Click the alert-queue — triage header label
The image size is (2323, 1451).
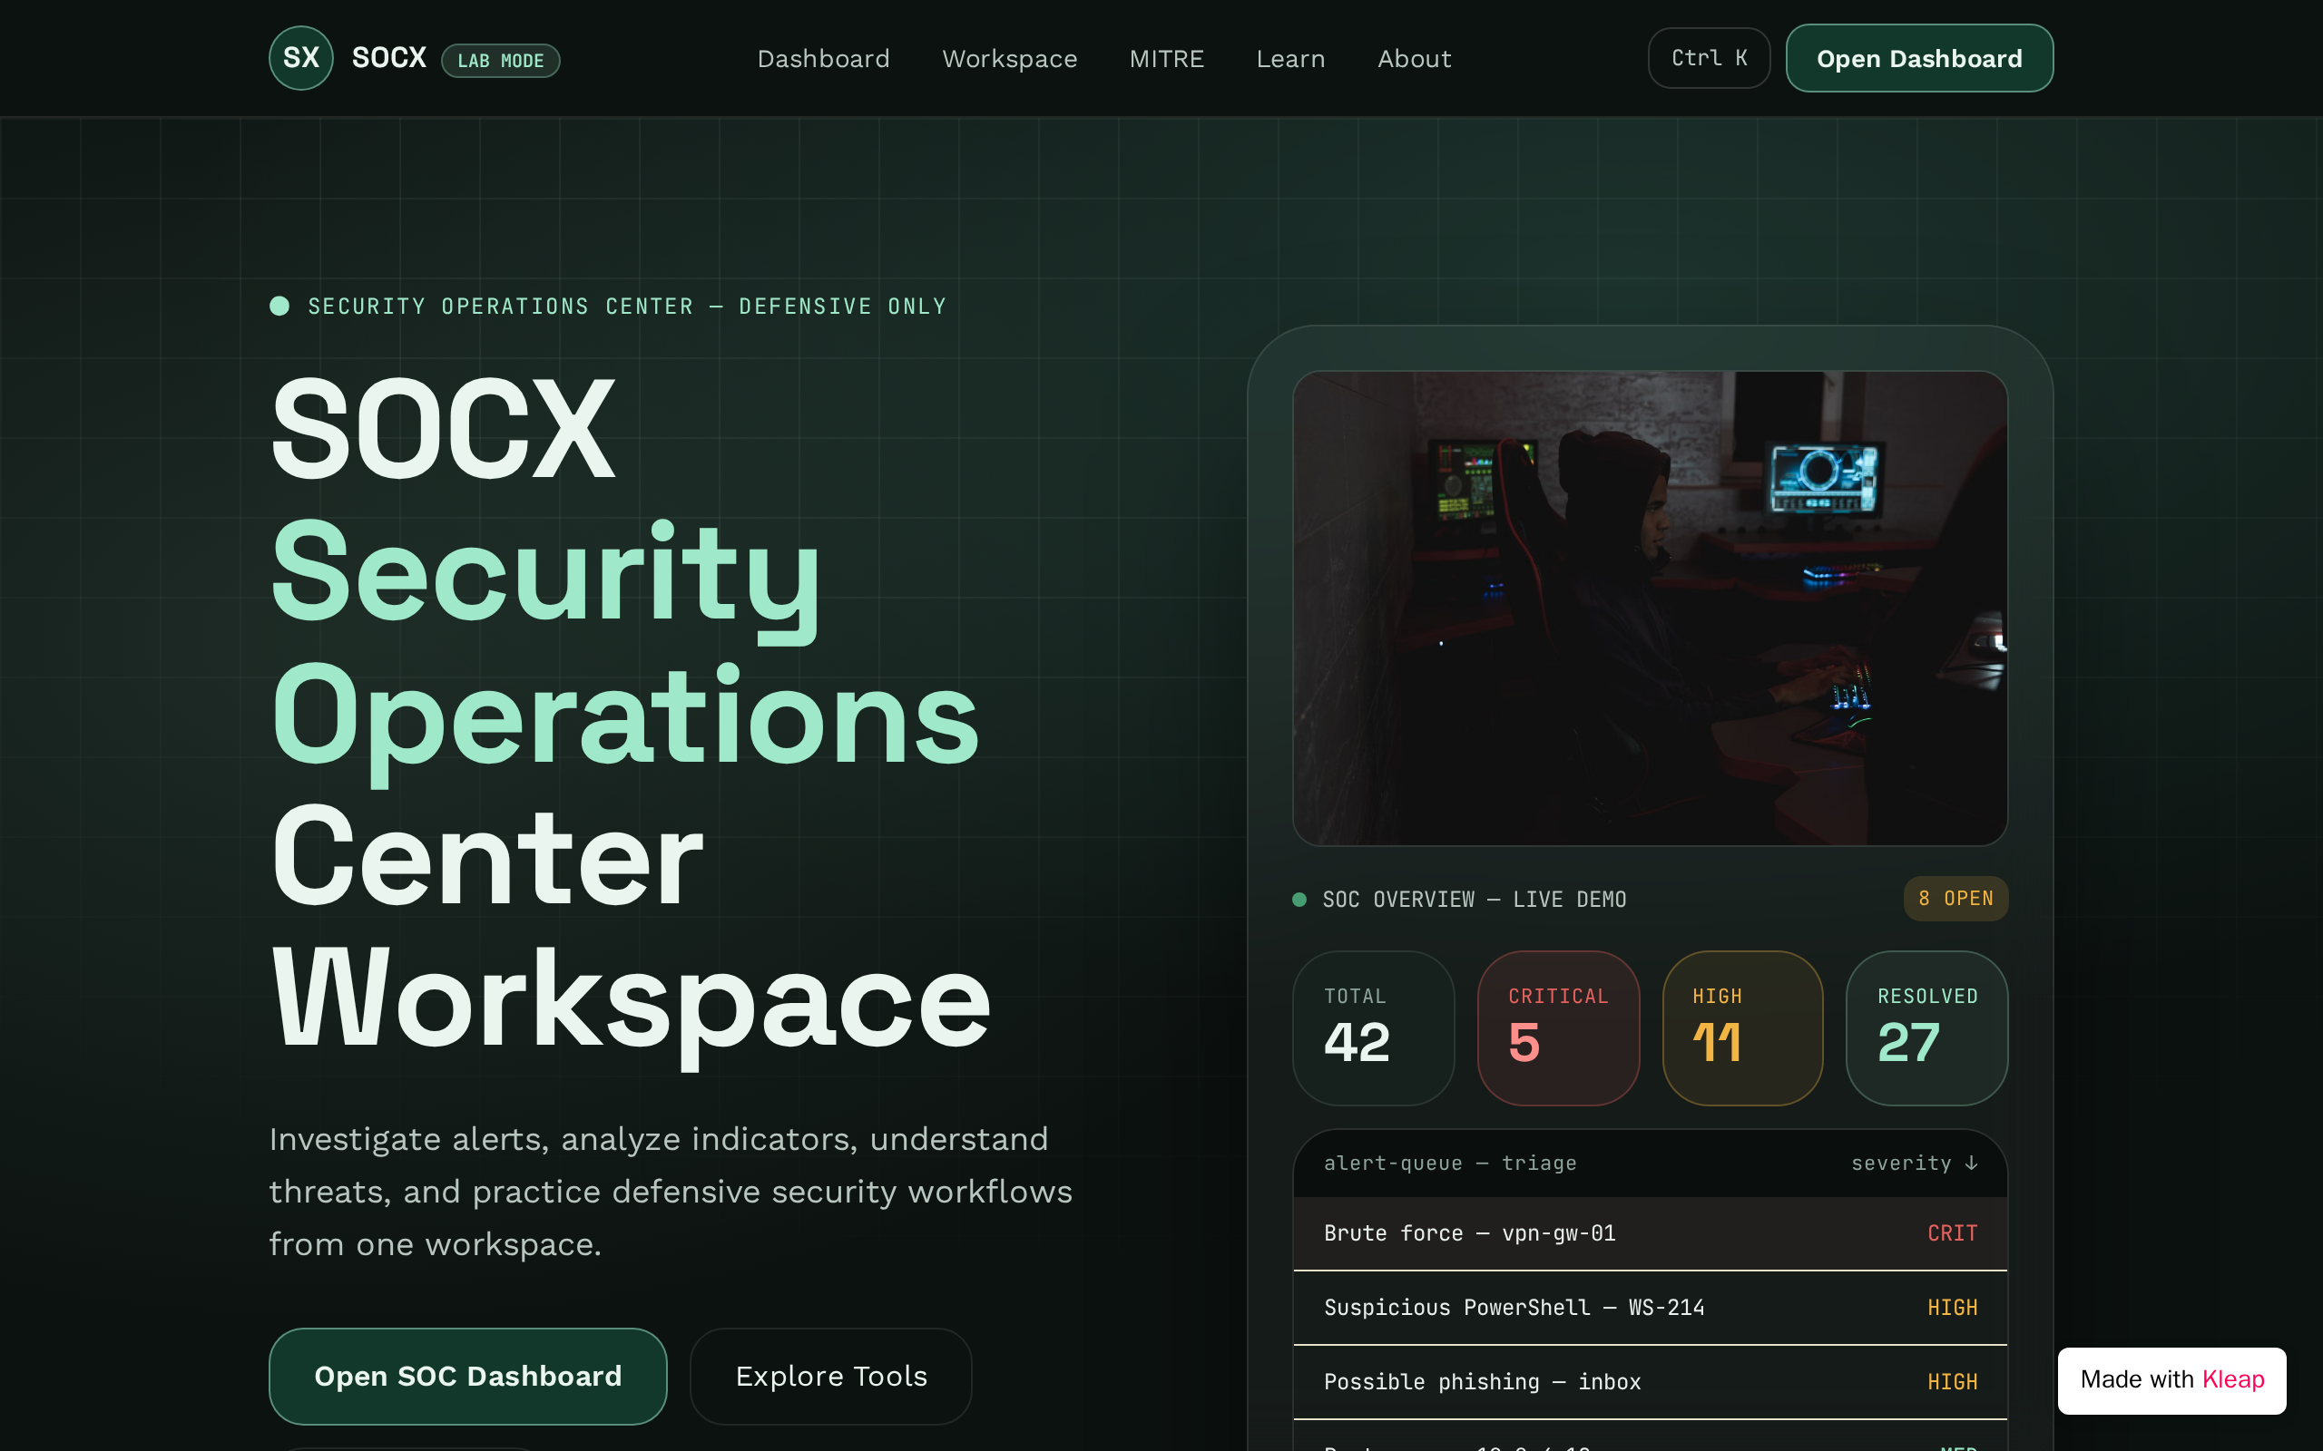point(1449,1164)
